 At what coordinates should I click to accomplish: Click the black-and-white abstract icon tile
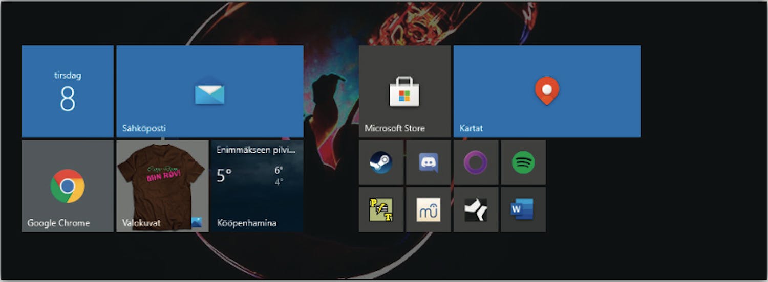coord(476,210)
